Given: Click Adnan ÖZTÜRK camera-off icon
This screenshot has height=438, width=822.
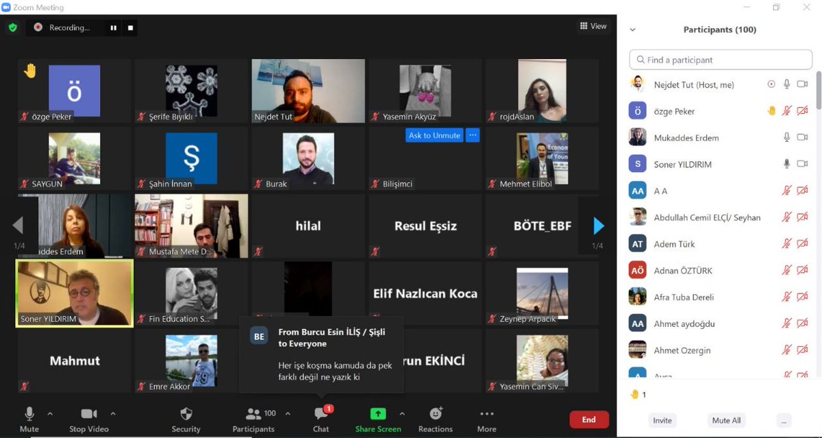Looking at the screenshot, I should [803, 270].
